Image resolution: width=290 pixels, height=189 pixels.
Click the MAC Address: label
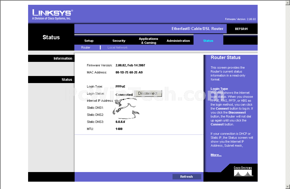click(x=97, y=72)
